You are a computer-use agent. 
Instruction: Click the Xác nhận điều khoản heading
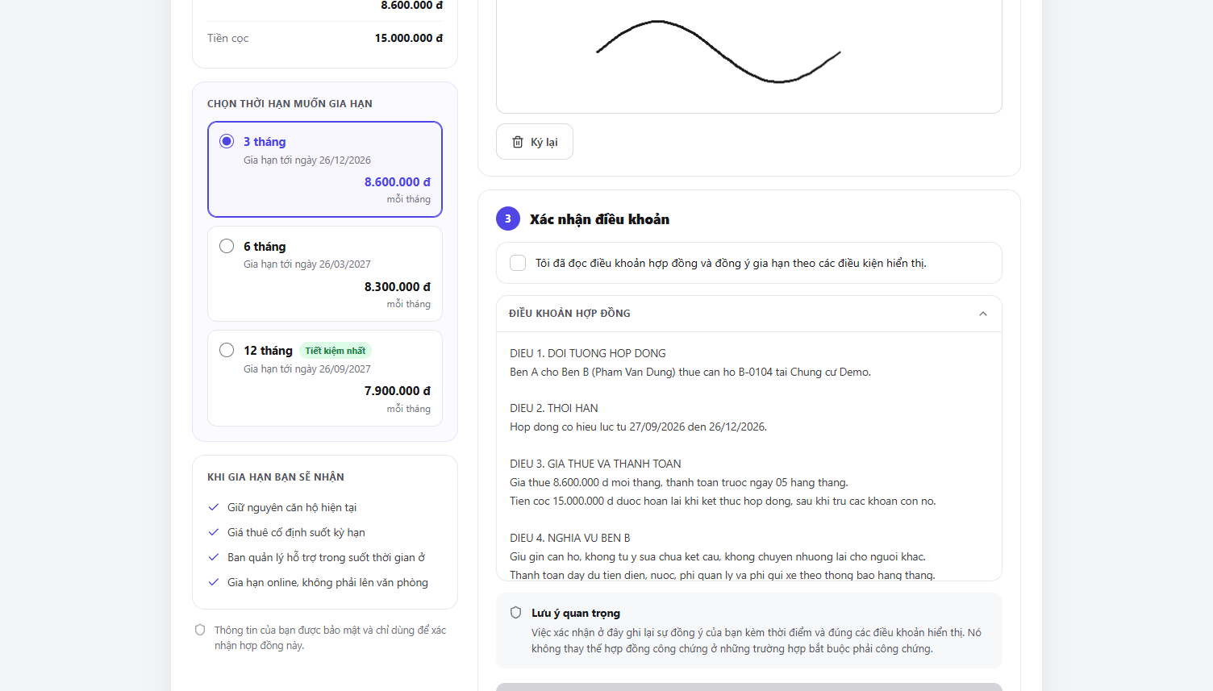coord(599,219)
